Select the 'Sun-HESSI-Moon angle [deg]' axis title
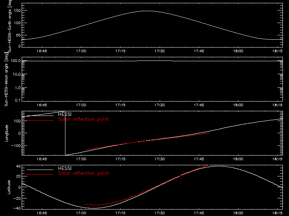This screenshot has height=216, width=289. (6, 79)
